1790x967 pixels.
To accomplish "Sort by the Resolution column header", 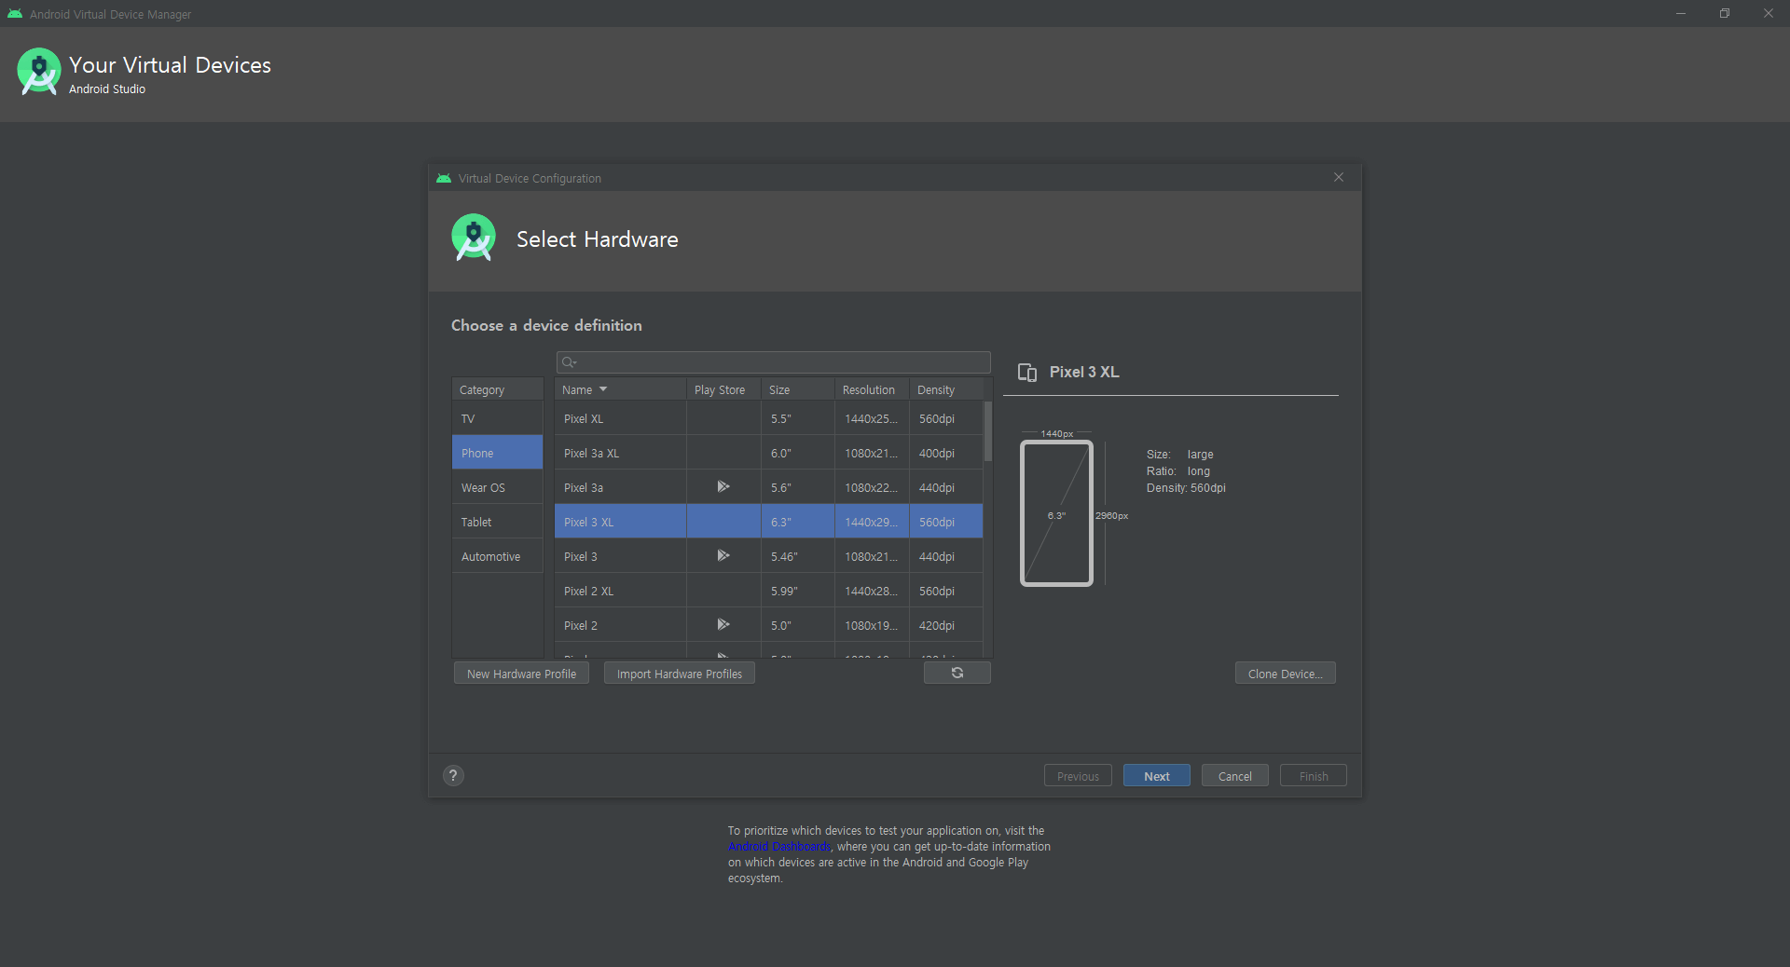I will (x=872, y=389).
